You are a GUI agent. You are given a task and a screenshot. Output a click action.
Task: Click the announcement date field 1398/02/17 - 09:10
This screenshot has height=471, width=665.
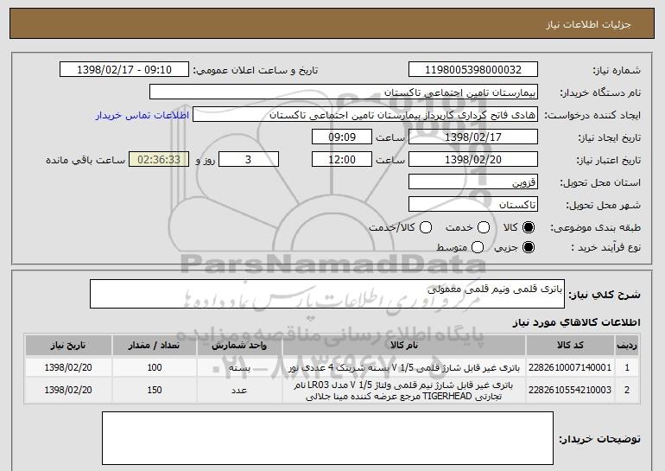(124, 70)
